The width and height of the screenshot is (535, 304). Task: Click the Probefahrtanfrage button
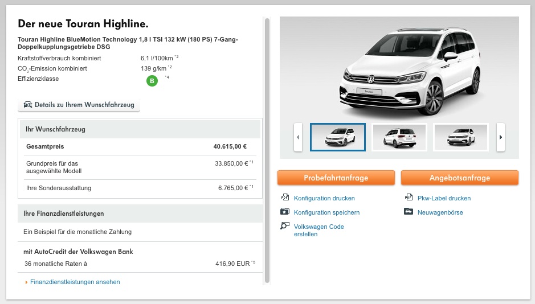click(x=336, y=178)
